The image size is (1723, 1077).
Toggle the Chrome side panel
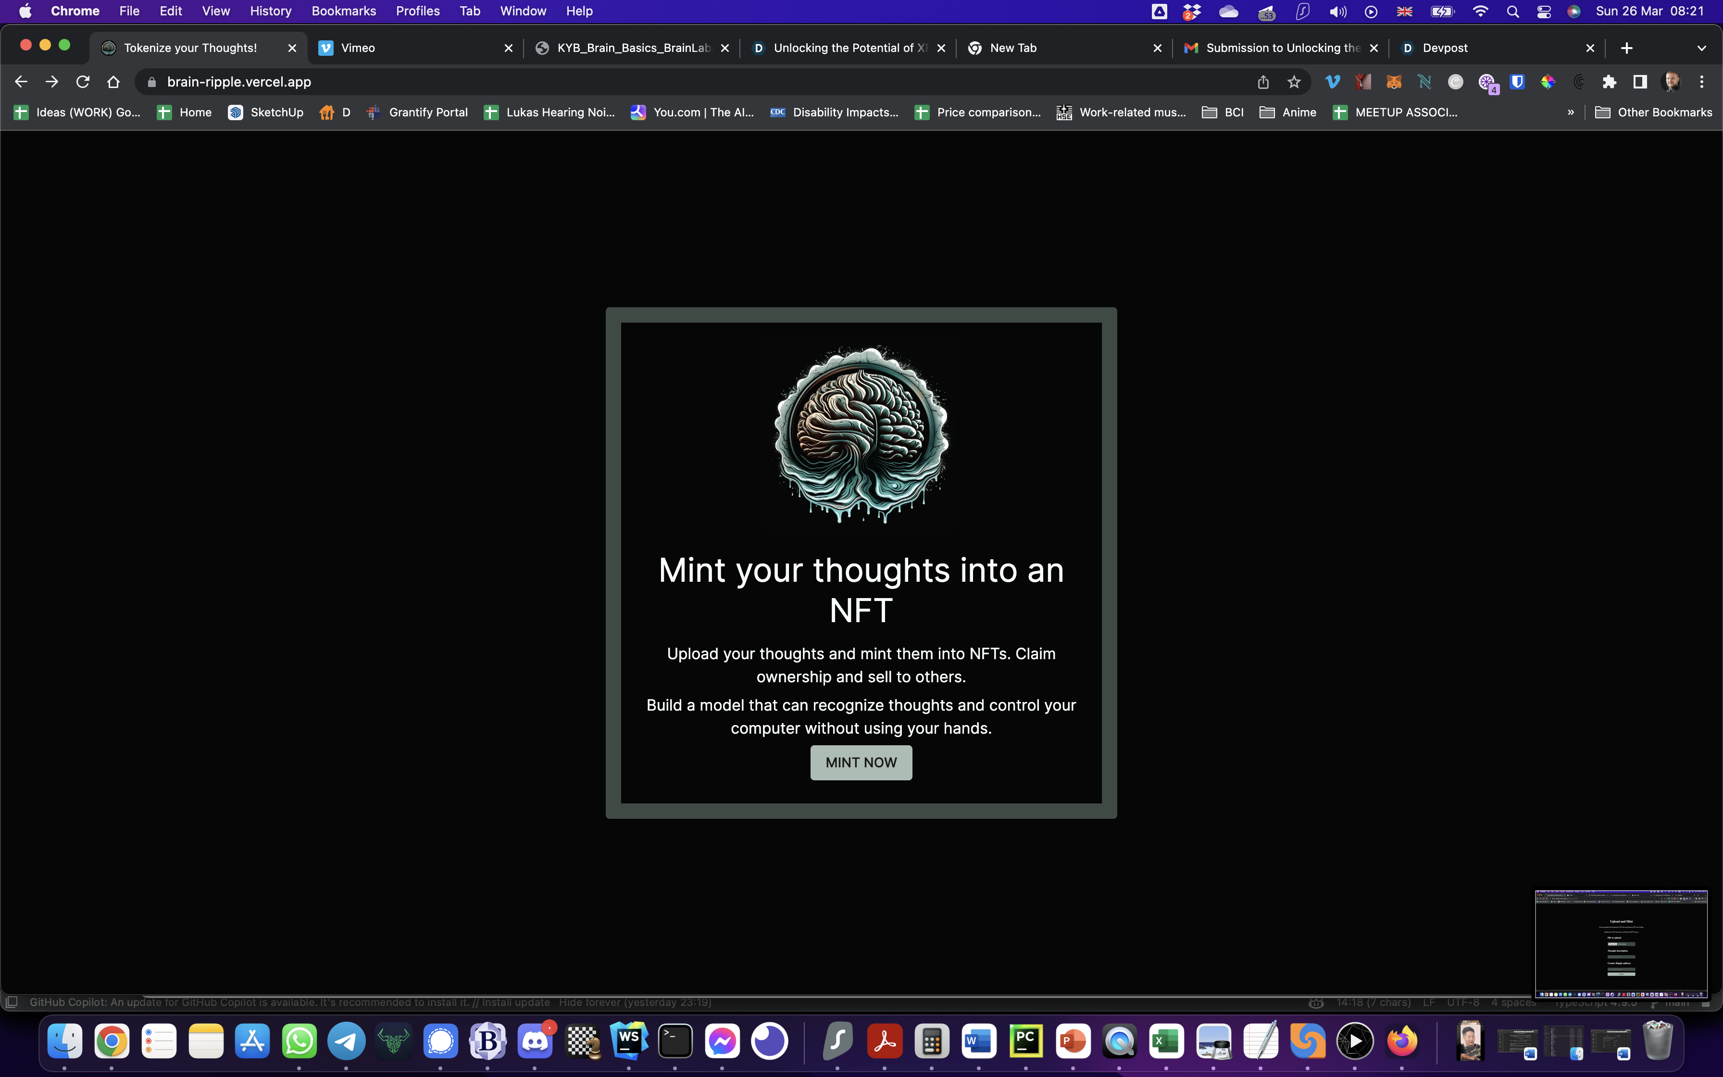coord(1640,82)
